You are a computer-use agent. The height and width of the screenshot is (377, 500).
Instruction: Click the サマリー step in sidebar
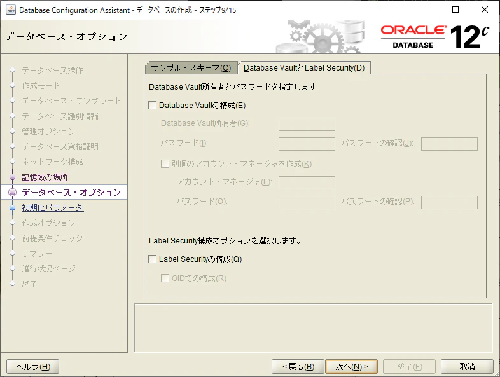[37, 254]
